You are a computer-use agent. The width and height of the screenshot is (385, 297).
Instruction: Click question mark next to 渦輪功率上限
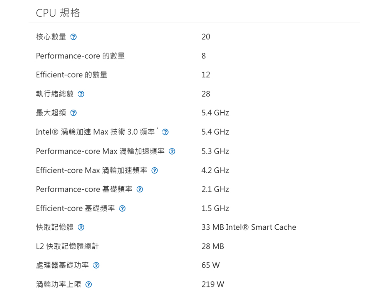pos(89,285)
